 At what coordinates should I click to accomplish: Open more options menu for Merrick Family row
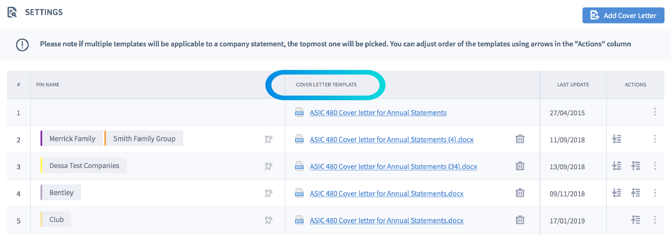click(655, 139)
